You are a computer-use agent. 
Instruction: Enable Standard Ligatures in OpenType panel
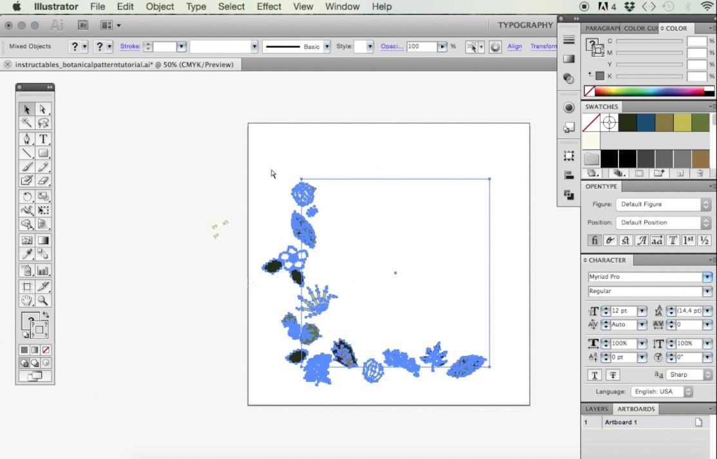point(594,240)
